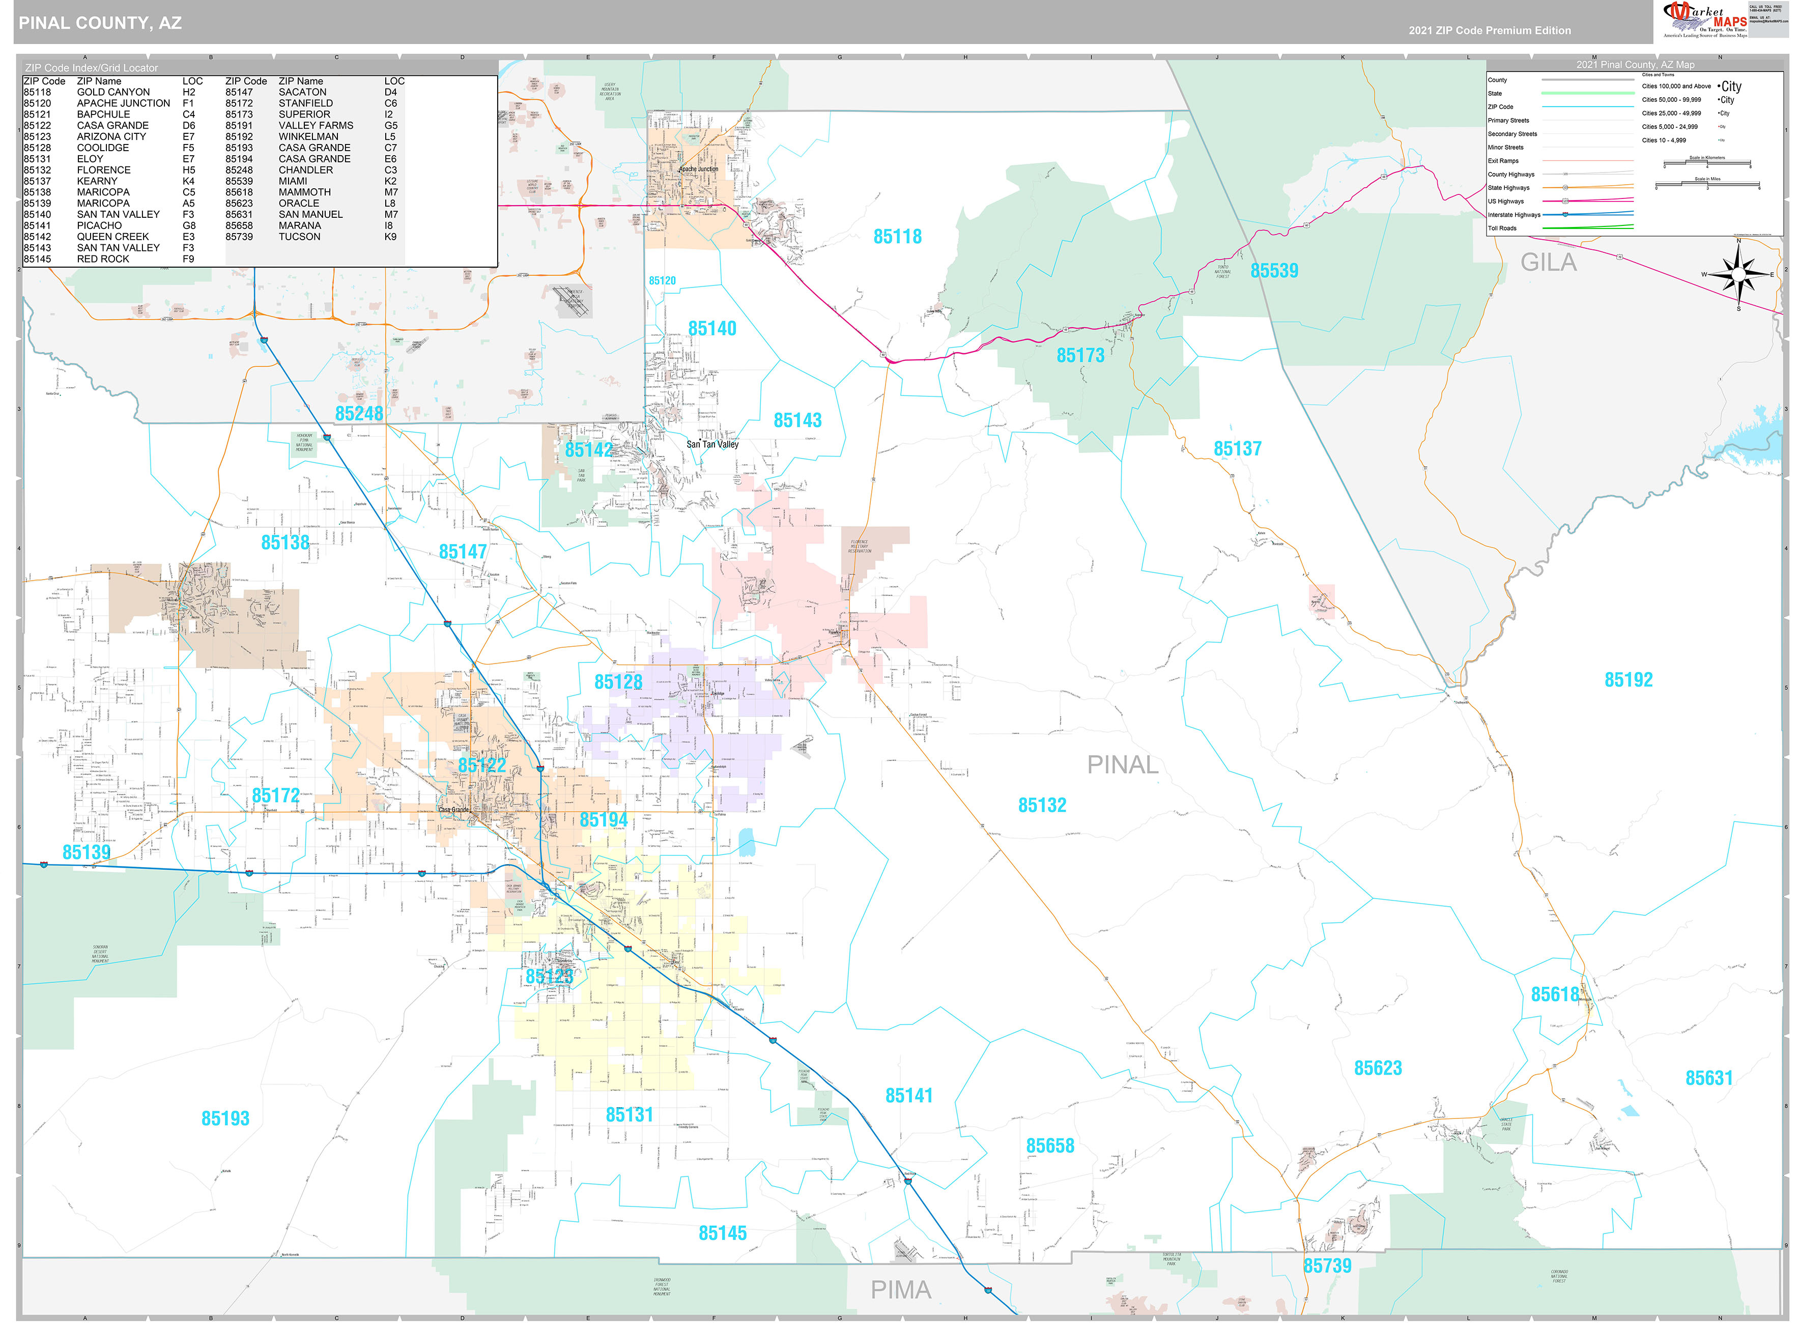Click the 85623 label on the map
1798x1323 pixels.
pyautogui.click(x=1378, y=1069)
